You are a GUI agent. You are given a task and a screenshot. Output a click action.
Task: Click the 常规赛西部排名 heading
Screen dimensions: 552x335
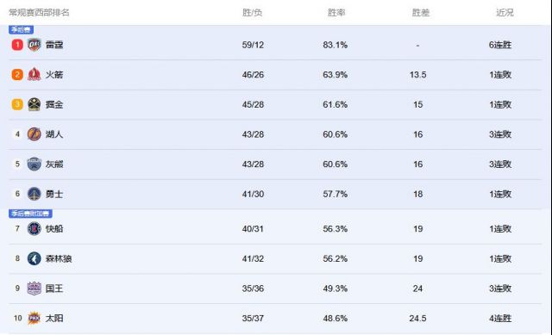coord(39,13)
